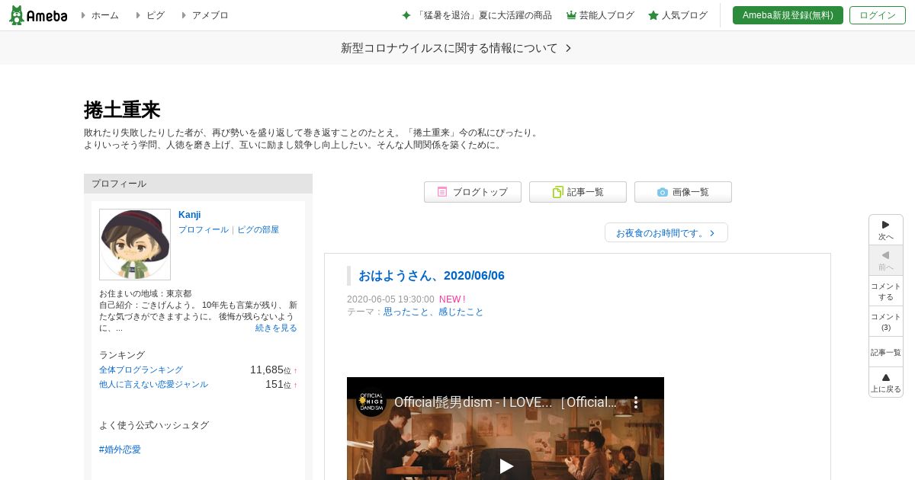Image resolution: width=915 pixels, height=480 pixels.
Task: Click the ブログトップ button
Action: pos(473,192)
